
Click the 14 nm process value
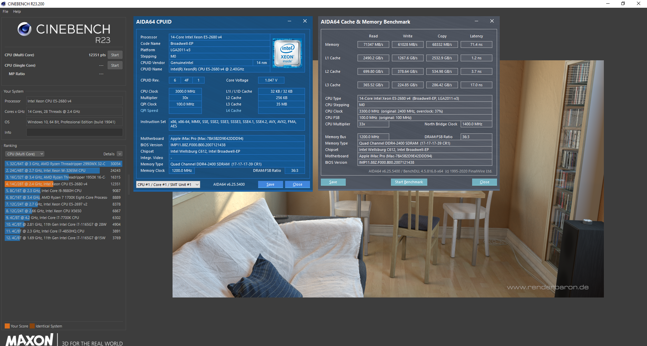coord(261,63)
